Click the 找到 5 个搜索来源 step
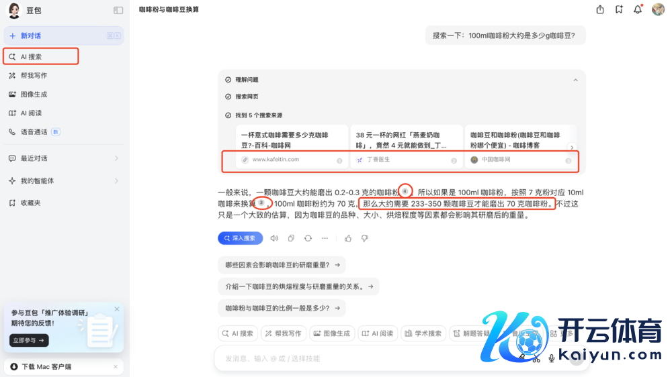The height and width of the screenshot is (377, 672). click(x=259, y=115)
